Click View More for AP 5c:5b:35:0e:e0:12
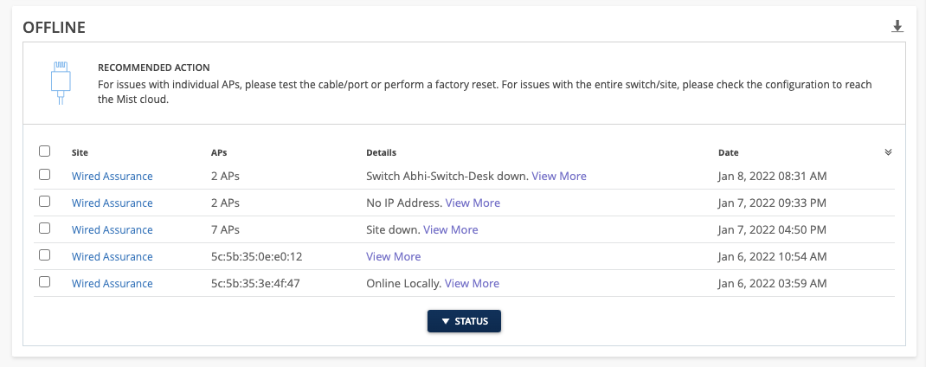The image size is (926, 367). point(393,256)
